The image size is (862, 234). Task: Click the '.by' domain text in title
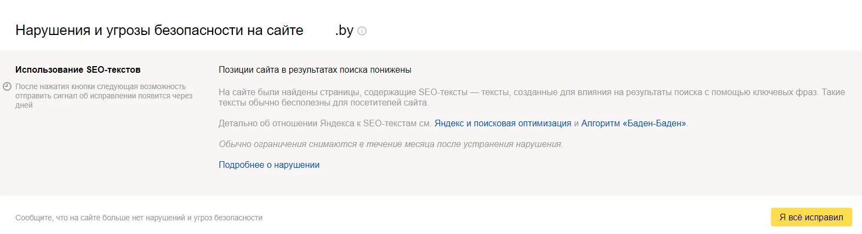point(344,31)
